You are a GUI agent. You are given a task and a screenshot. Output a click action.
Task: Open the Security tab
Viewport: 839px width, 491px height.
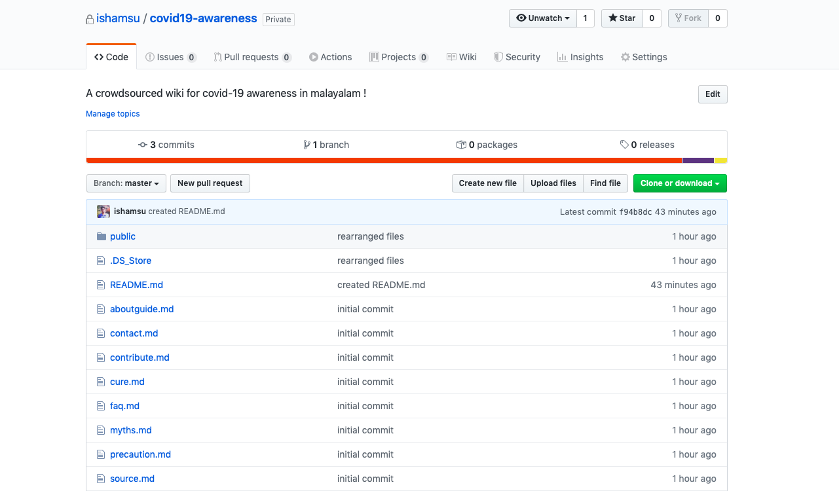click(517, 57)
